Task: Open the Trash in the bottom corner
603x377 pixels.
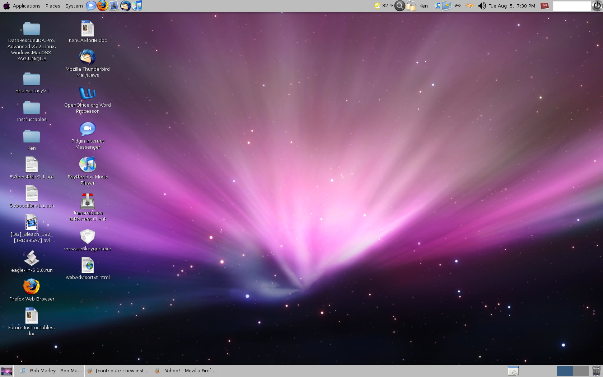Action: [596, 371]
